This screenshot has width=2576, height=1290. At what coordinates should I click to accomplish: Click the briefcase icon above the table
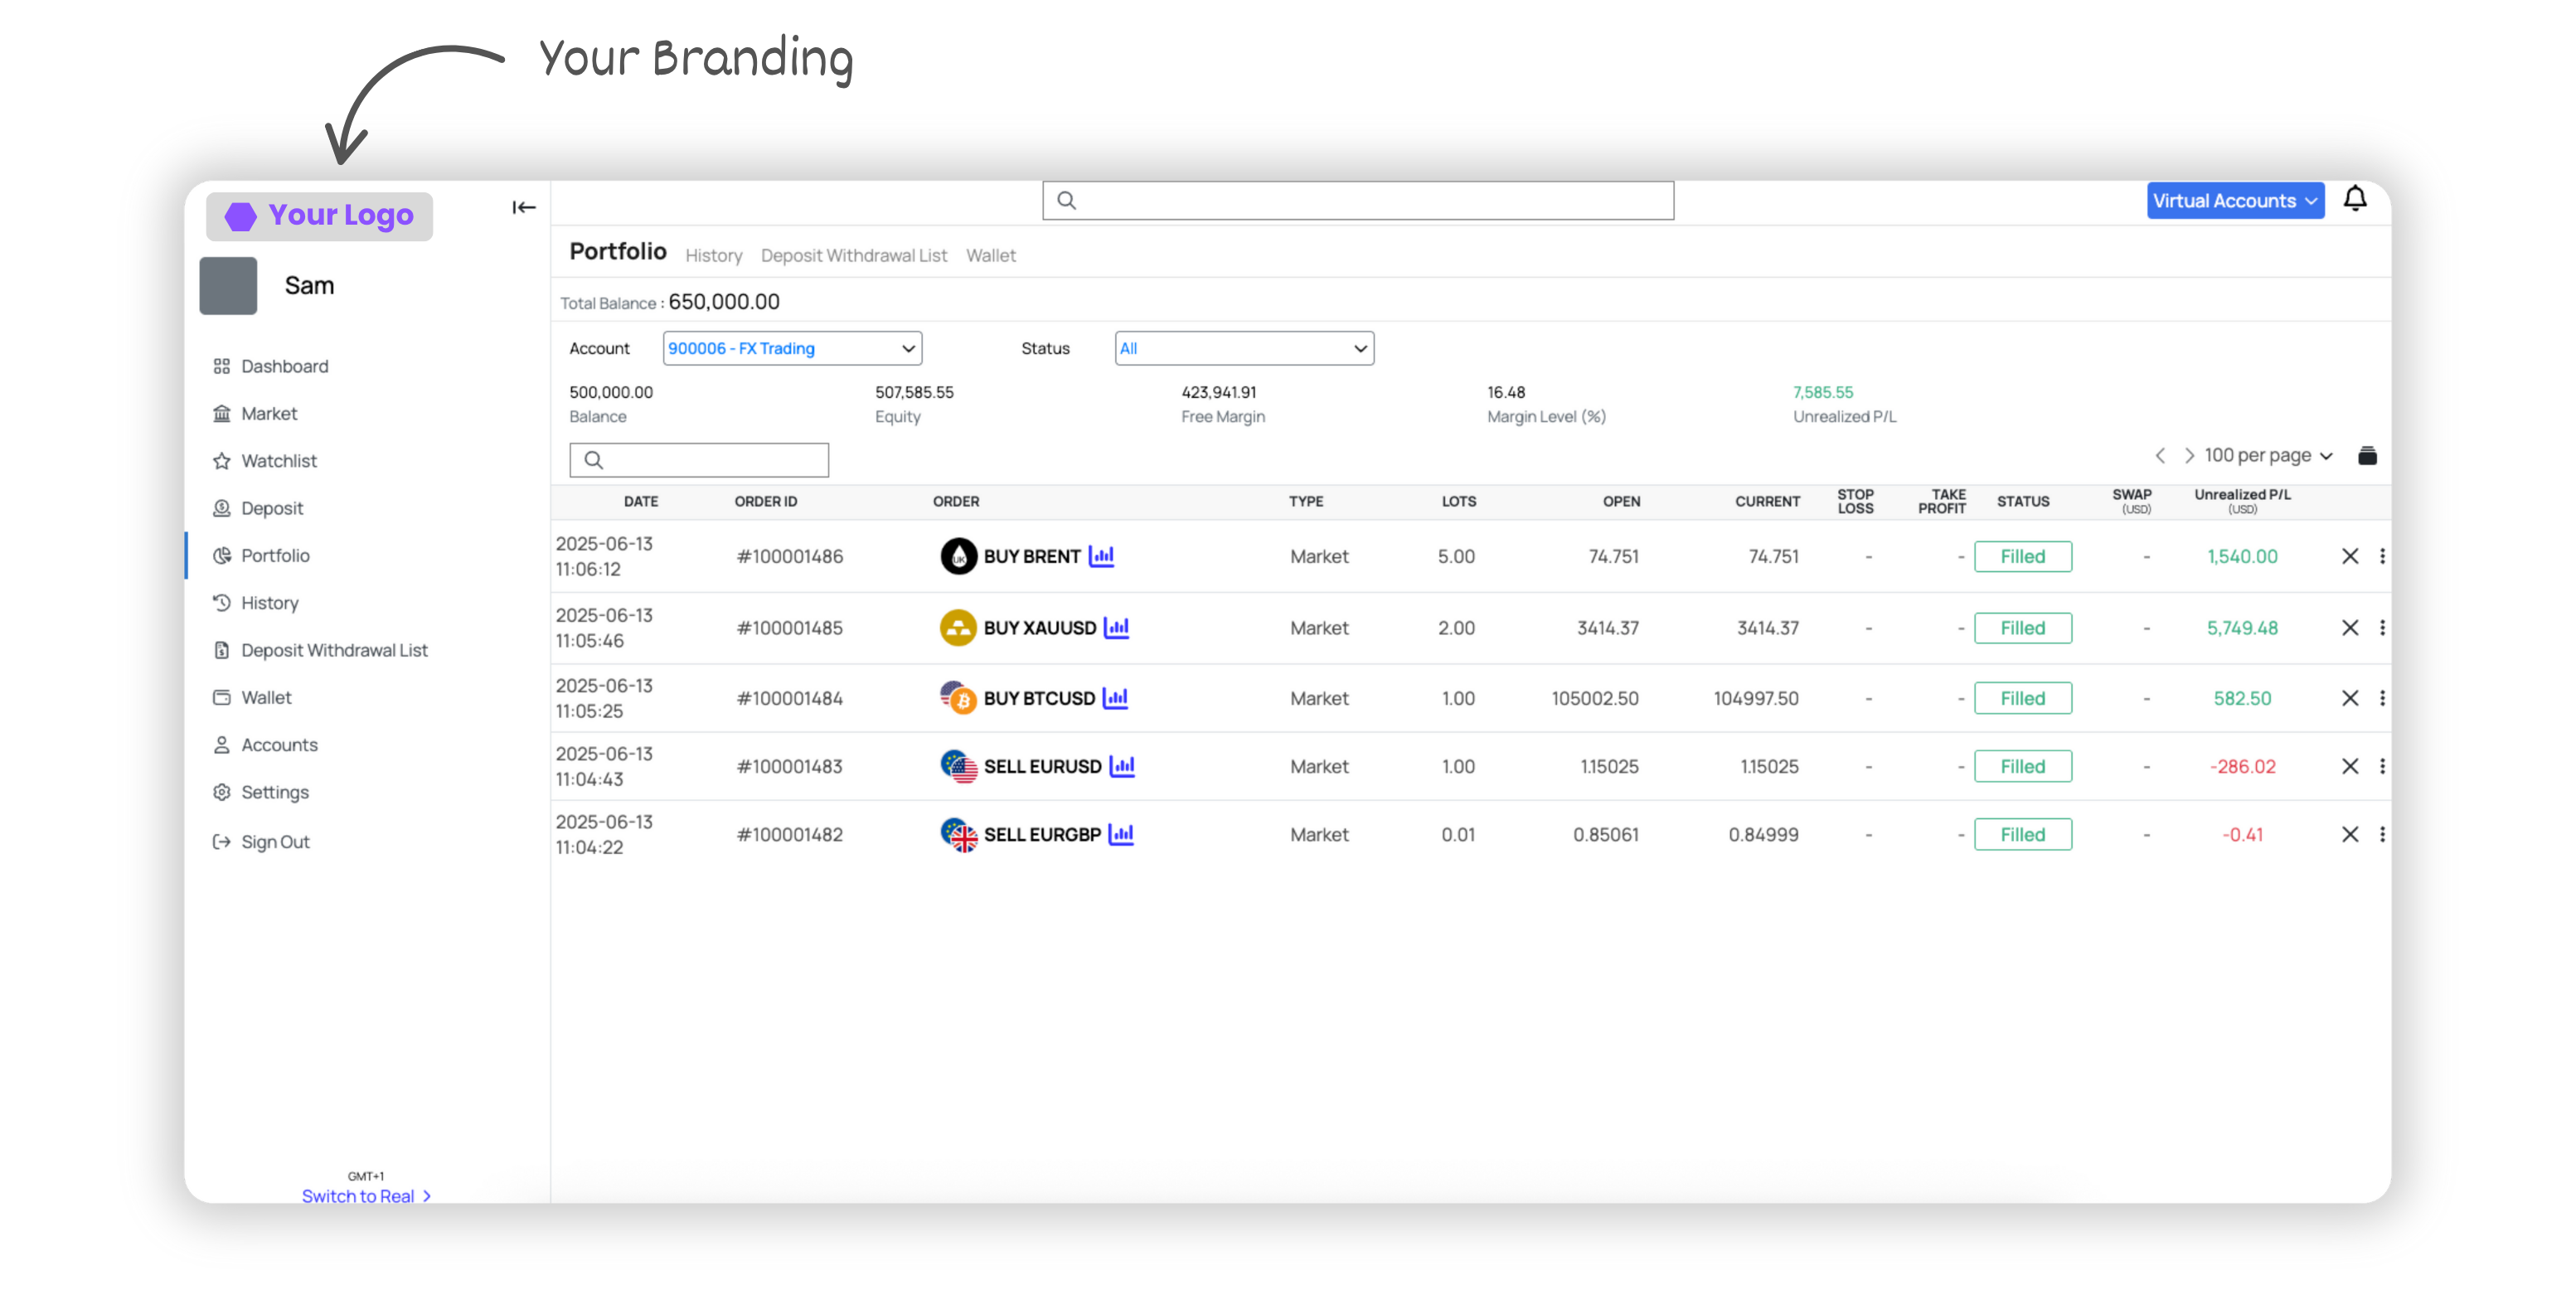(x=2366, y=456)
